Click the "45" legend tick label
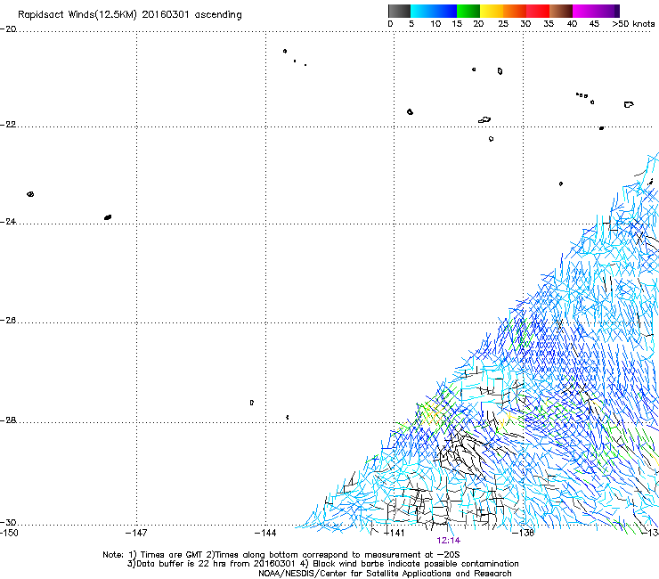 click(x=594, y=24)
